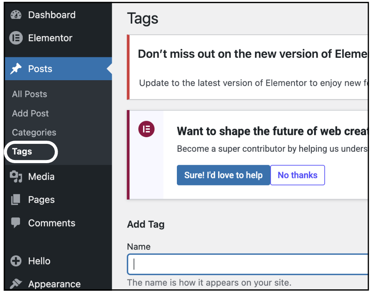The width and height of the screenshot is (371, 294).
Task: Select Add Post in the sidebar
Action: coord(30,113)
